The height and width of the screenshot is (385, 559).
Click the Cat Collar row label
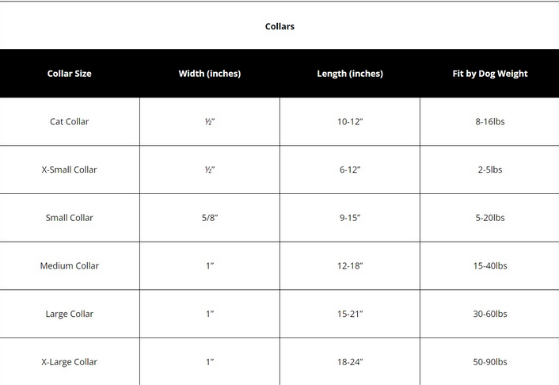pos(70,122)
